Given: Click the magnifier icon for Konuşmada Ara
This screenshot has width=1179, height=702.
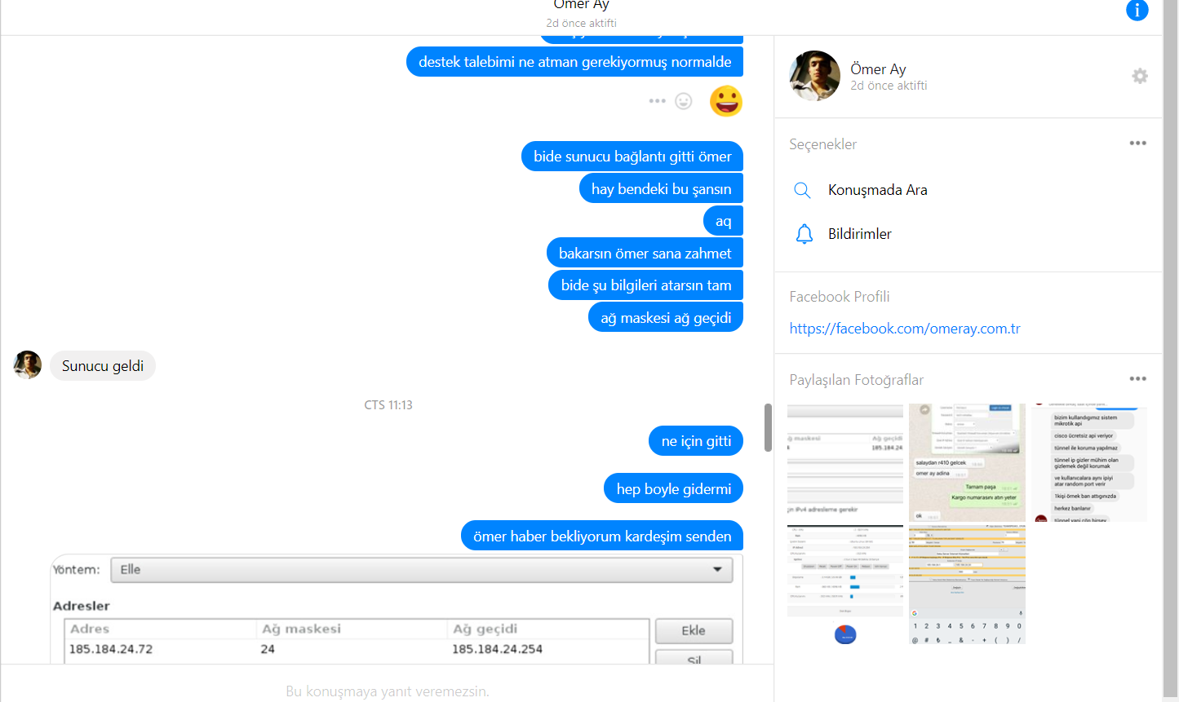Looking at the screenshot, I should (x=802, y=190).
